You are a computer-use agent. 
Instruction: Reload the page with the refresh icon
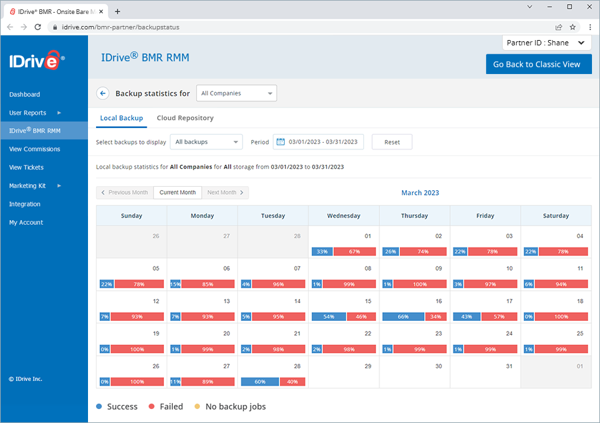point(37,27)
